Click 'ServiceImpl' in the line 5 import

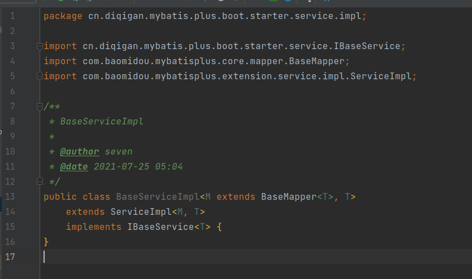coord(381,76)
